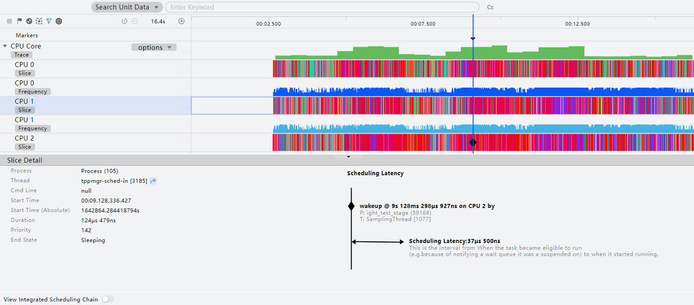Click the filter funnel icon

[49, 21]
